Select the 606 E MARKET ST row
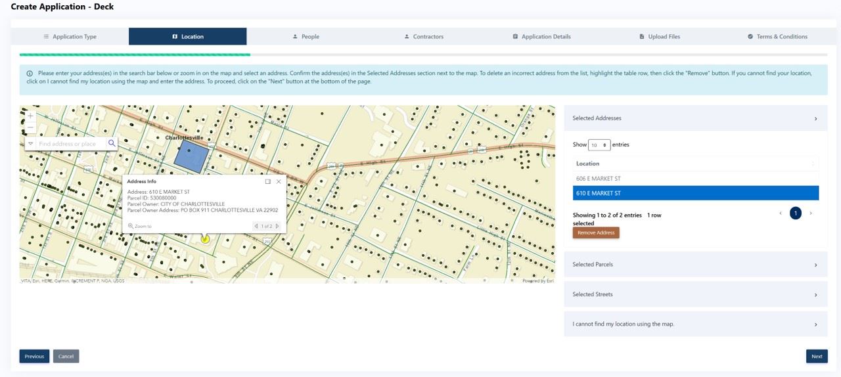 click(x=695, y=179)
